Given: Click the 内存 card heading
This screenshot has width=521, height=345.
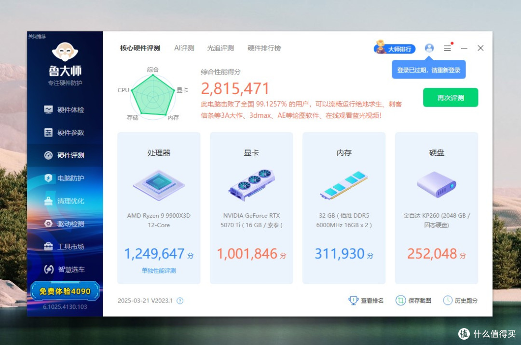Looking at the screenshot, I should [x=344, y=153].
